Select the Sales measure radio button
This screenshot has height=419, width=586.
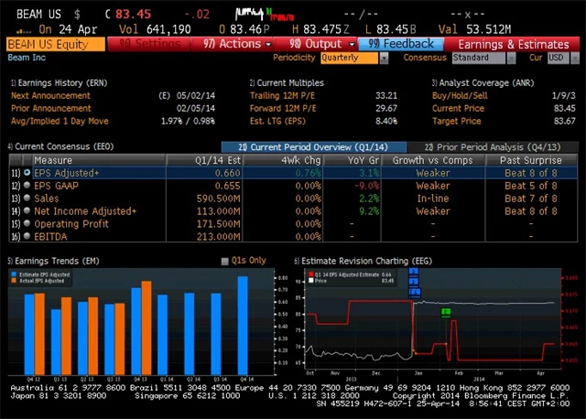pos(27,198)
